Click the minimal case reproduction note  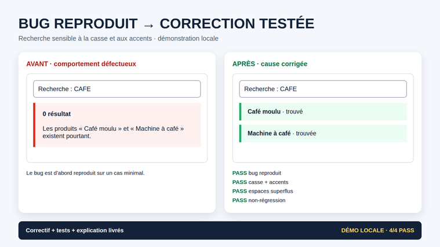pyautogui.click(x=85, y=173)
